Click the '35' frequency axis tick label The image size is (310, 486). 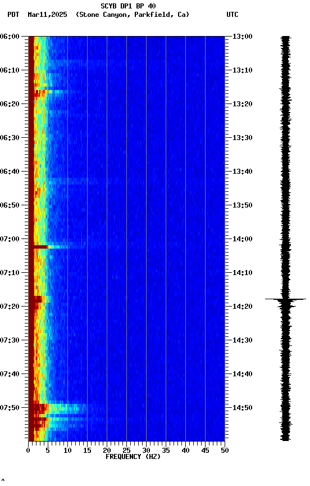tap(166, 451)
